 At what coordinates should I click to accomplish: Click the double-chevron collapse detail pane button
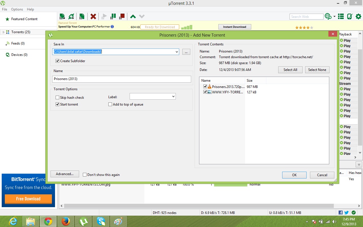[359, 165]
